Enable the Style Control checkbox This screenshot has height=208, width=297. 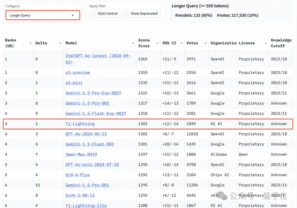point(94,14)
